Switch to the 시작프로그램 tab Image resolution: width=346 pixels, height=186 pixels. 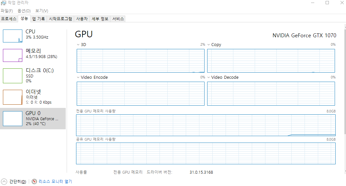coord(61,19)
